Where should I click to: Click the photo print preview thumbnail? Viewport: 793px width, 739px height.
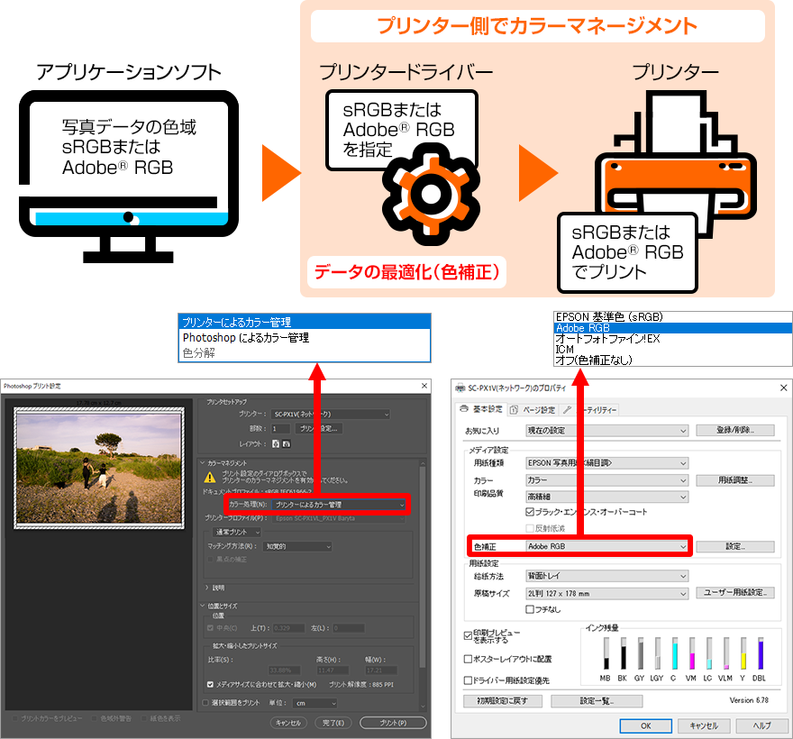pyautogui.click(x=99, y=465)
